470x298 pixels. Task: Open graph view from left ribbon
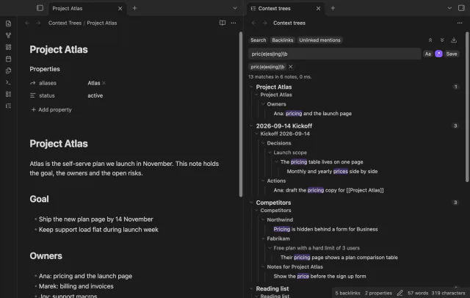pos(8,35)
